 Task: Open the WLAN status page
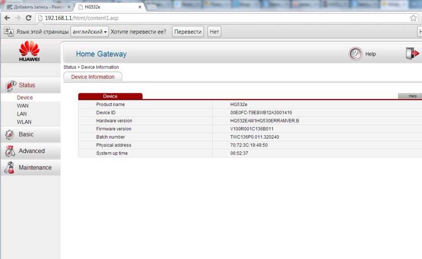[24, 122]
